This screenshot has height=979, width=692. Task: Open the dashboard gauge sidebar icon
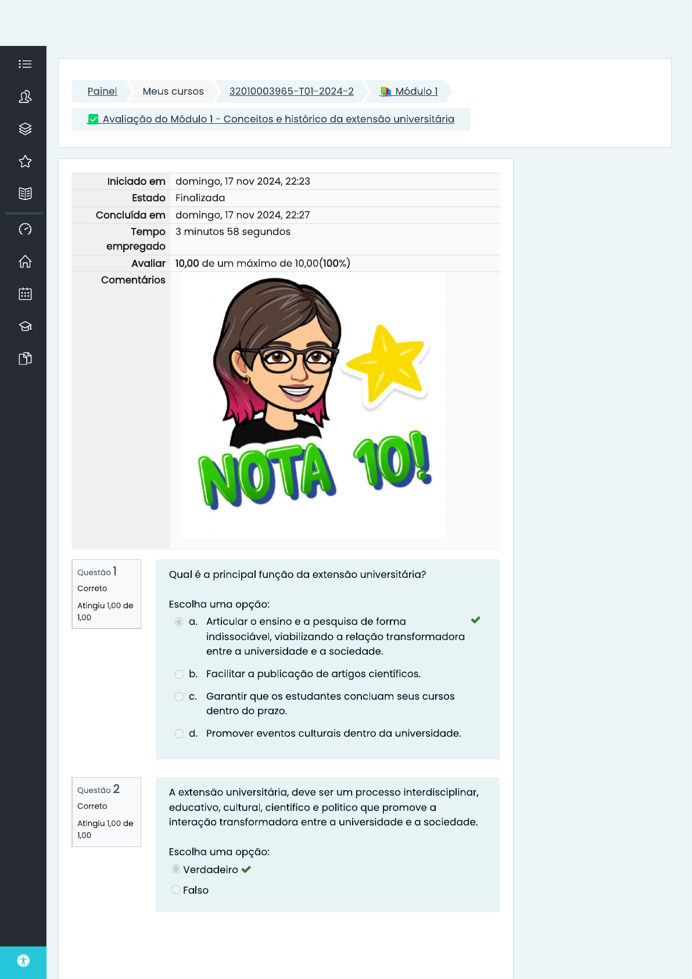point(25,229)
